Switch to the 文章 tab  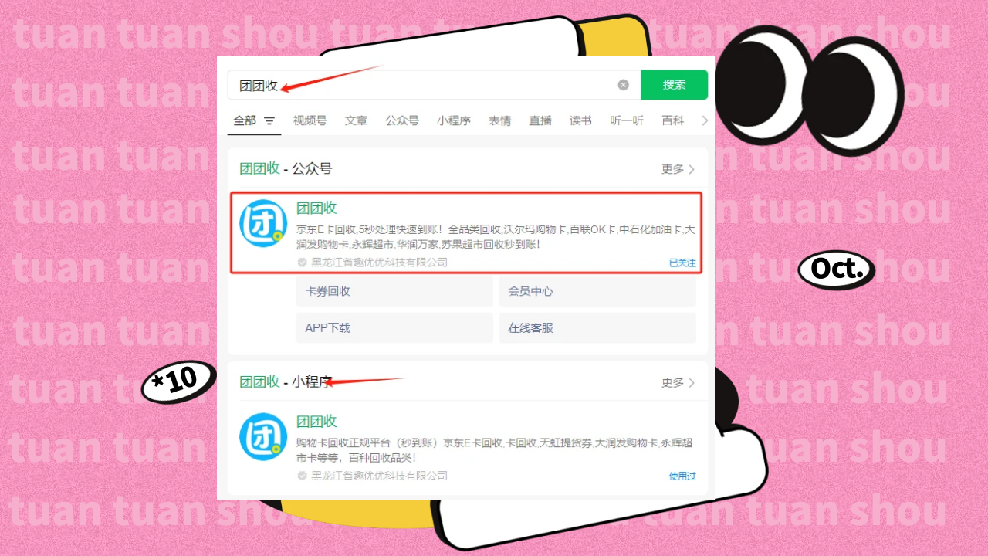356,120
